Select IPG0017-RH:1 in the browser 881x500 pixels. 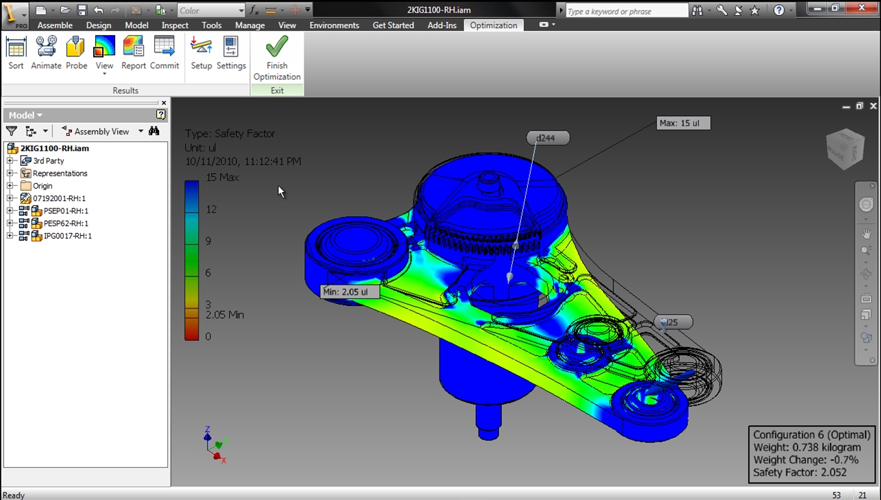(67, 235)
